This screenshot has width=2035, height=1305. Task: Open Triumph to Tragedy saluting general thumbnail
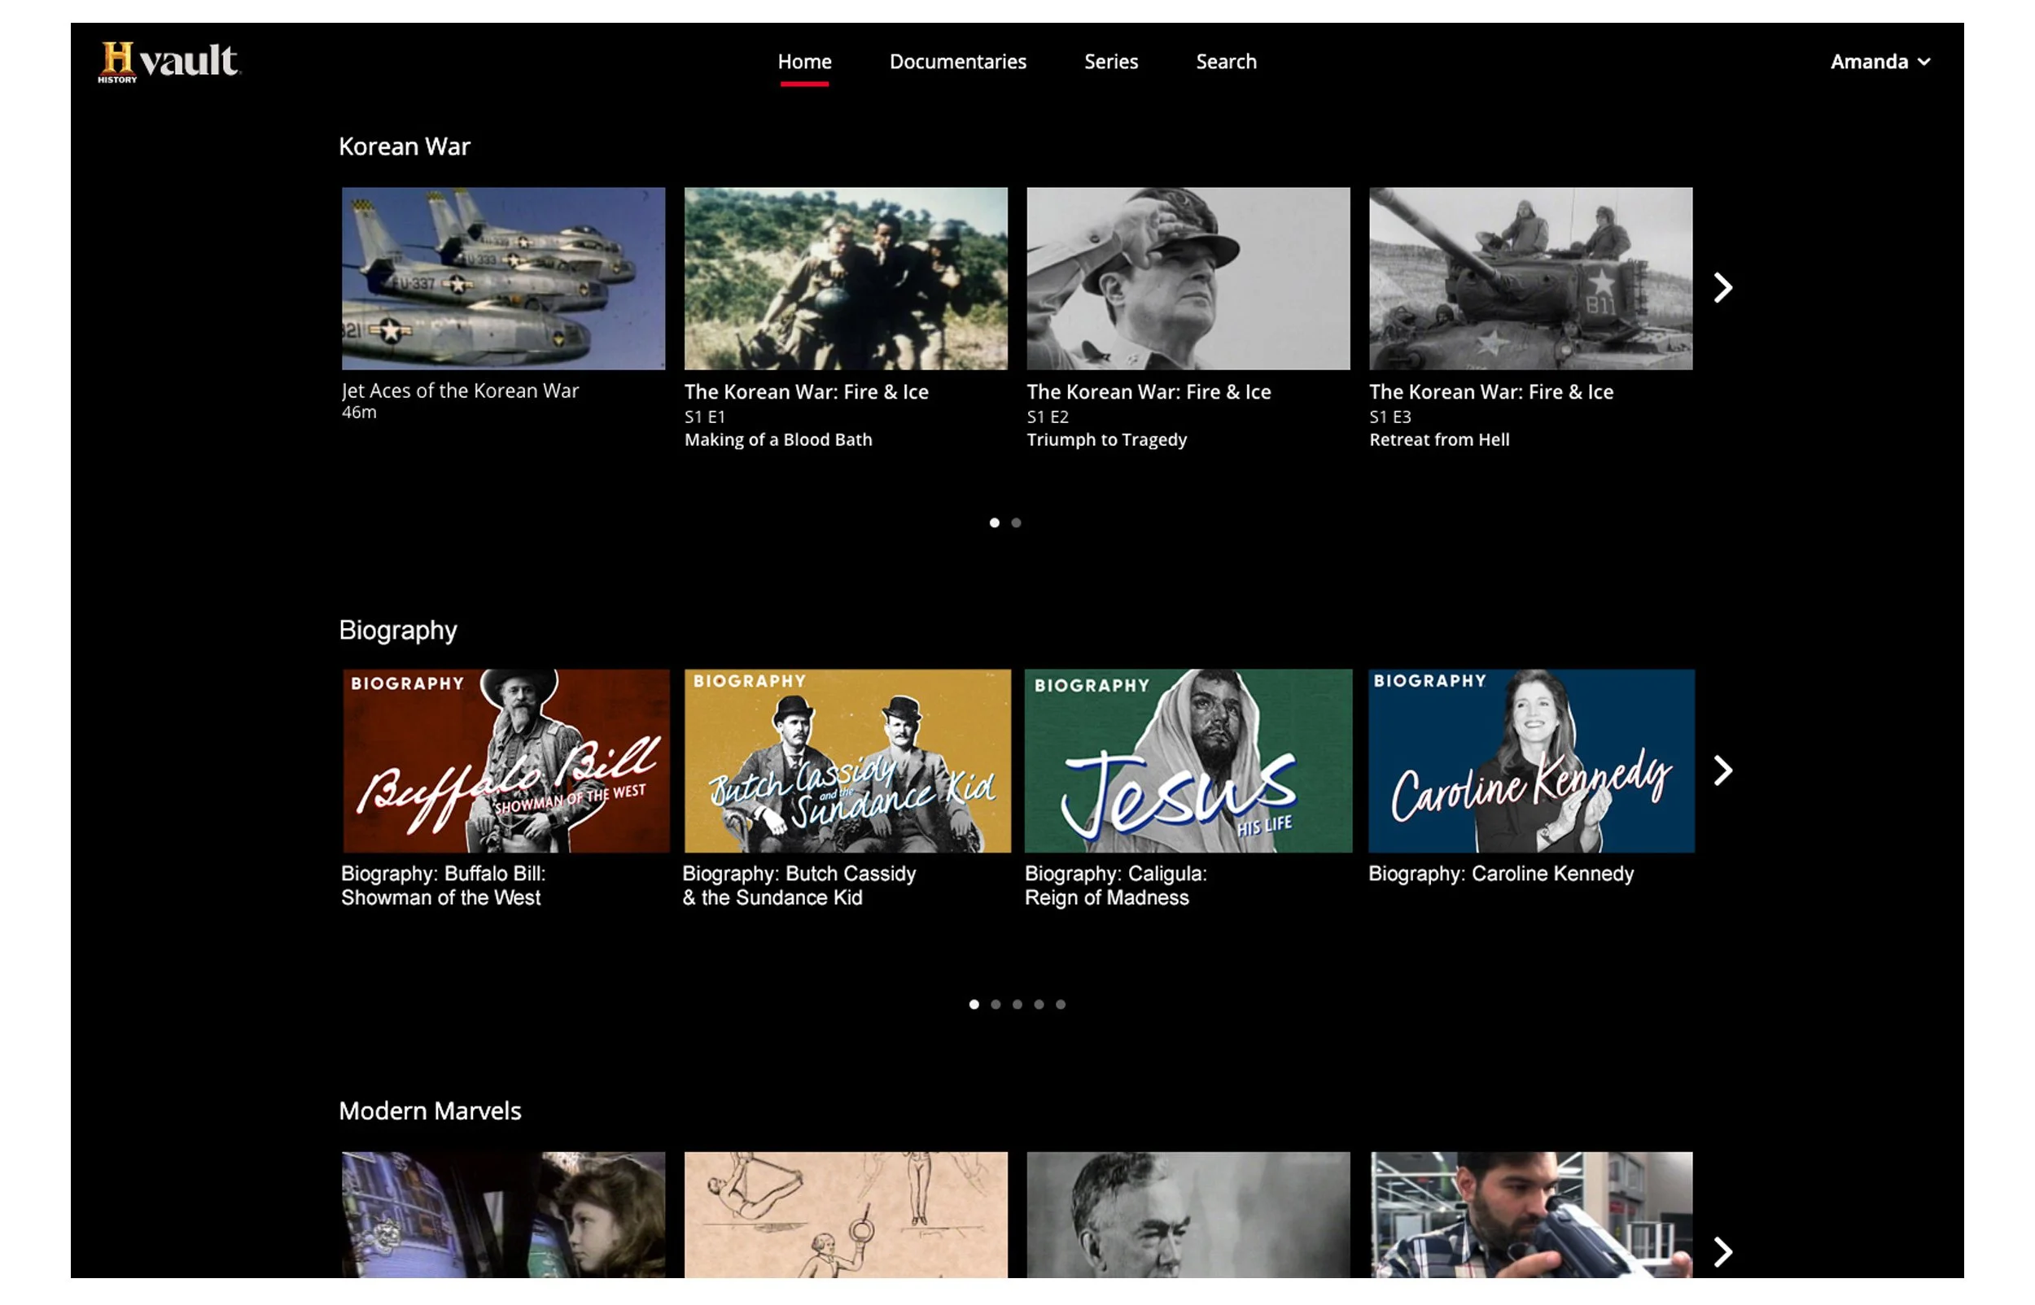click(x=1188, y=278)
